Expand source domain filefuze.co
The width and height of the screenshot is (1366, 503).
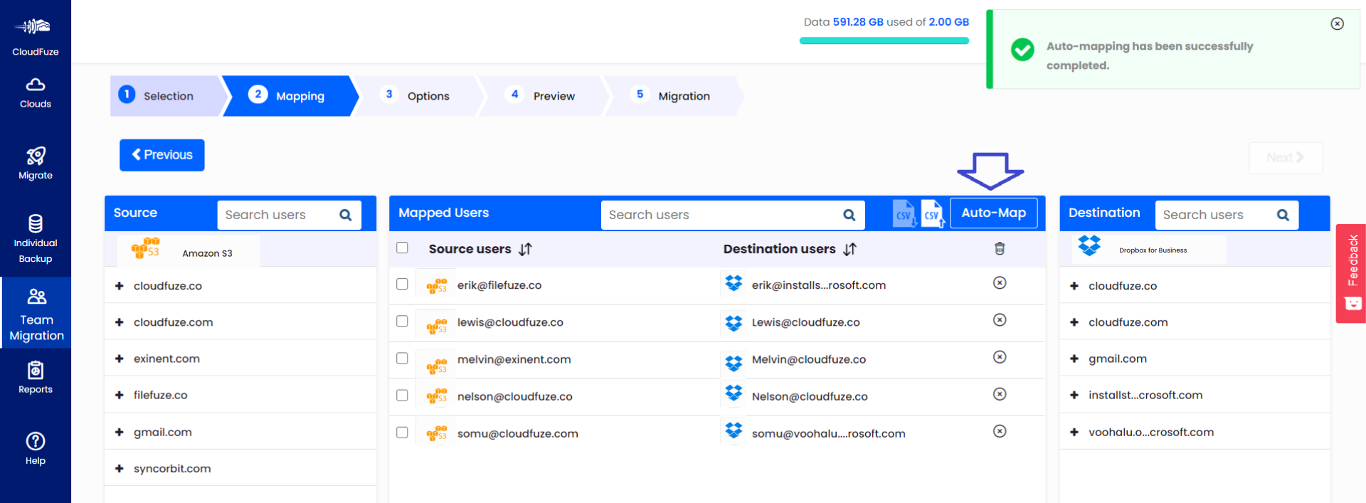coord(120,395)
